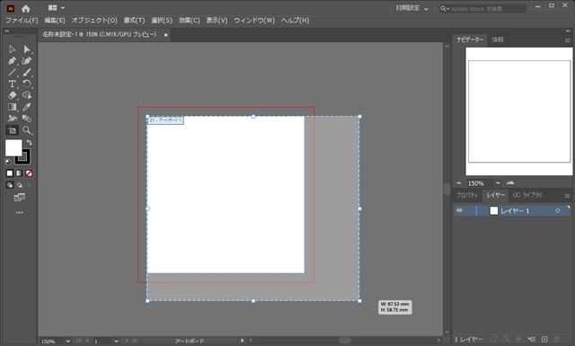Click target circle of レイヤー 1

coord(558,210)
